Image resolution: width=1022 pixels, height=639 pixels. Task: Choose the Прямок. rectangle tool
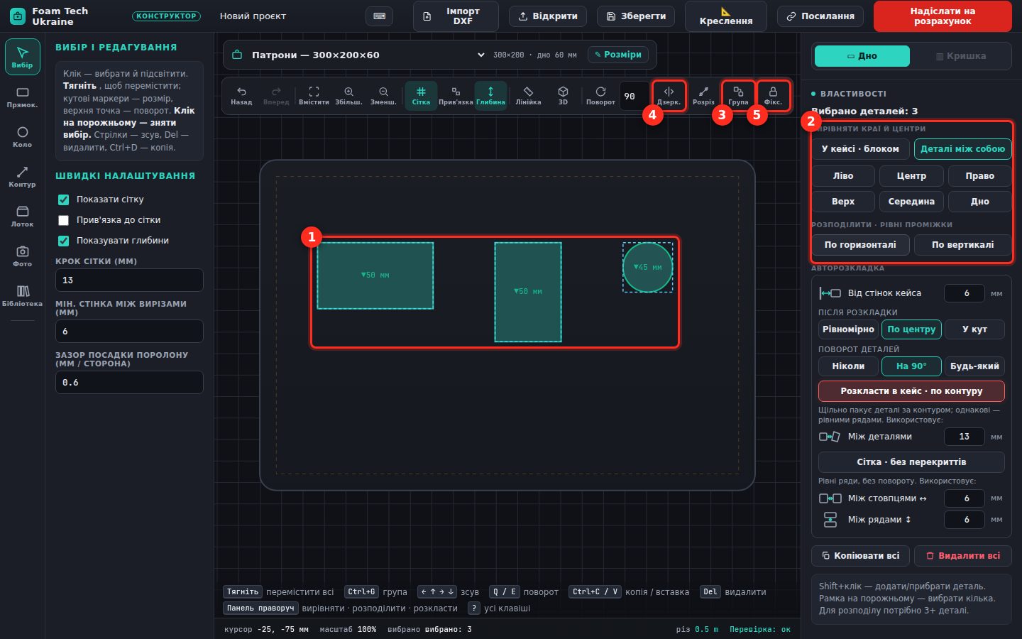tap(22, 97)
